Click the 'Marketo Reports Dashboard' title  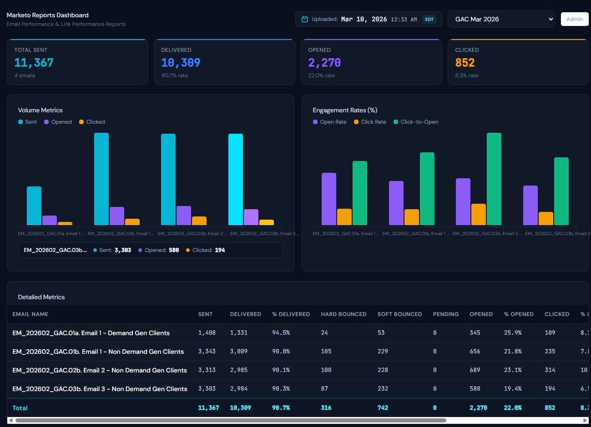[47, 15]
